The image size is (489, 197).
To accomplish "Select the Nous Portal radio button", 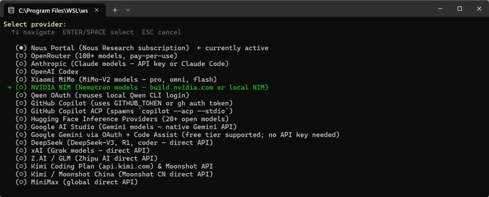I will [21, 48].
